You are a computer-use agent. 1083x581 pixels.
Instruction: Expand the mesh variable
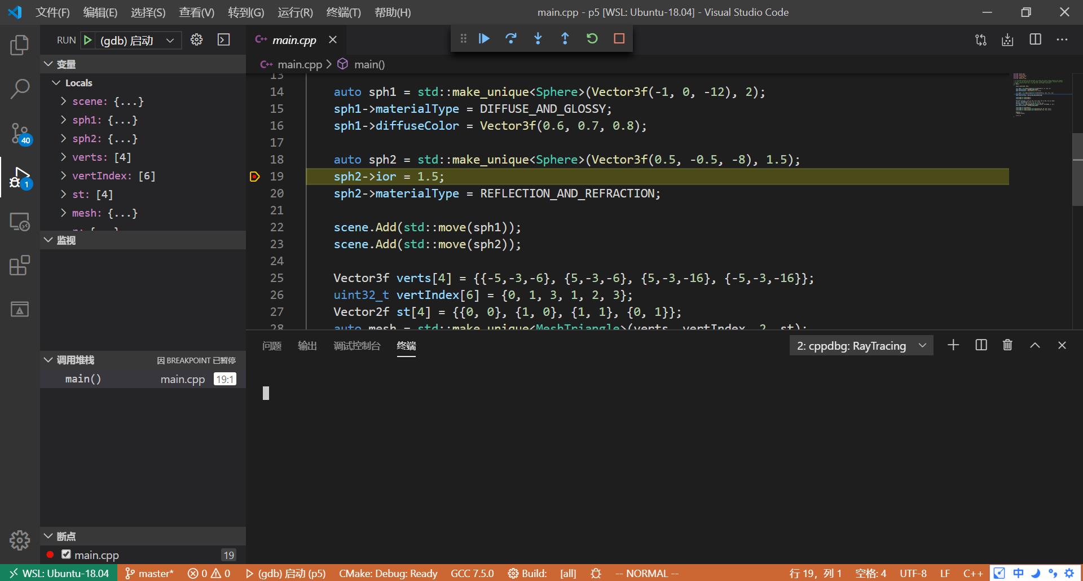[x=64, y=213]
